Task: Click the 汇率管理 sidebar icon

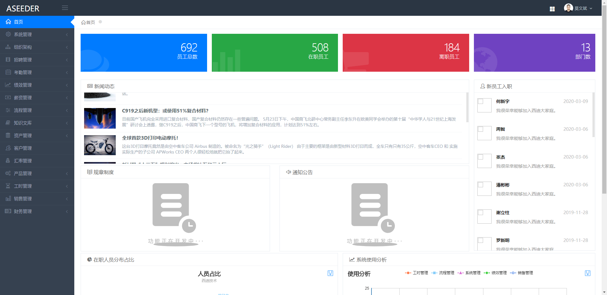Action: pos(8,160)
